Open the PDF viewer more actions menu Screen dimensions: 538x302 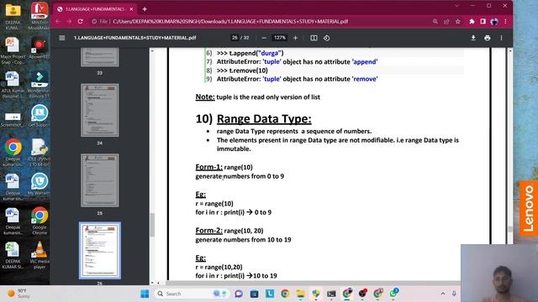[x=501, y=38]
